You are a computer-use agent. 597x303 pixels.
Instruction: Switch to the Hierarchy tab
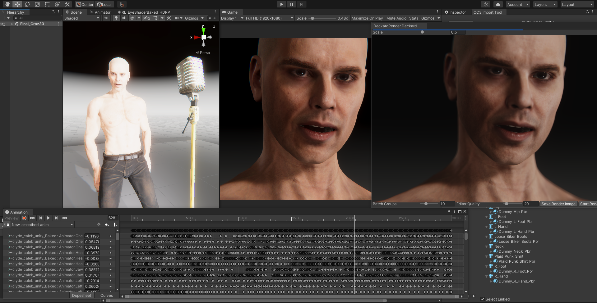pyautogui.click(x=15, y=12)
